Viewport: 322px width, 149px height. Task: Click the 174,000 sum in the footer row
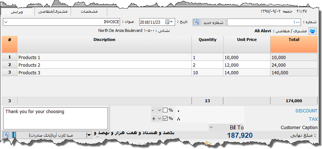coord(294,101)
